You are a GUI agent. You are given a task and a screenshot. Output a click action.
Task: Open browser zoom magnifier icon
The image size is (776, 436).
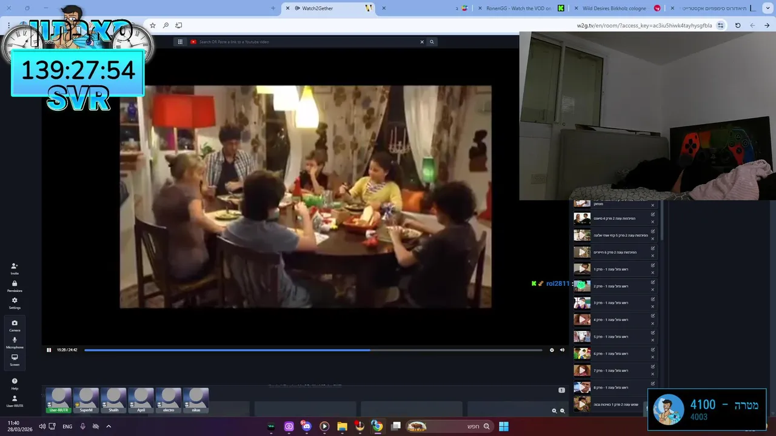pos(166,25)
